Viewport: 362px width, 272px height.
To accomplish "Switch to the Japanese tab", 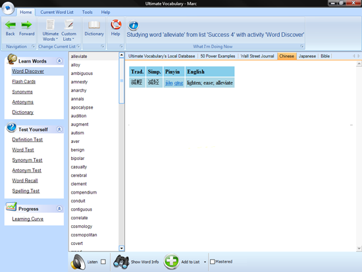I will click(x=307, y=56).
